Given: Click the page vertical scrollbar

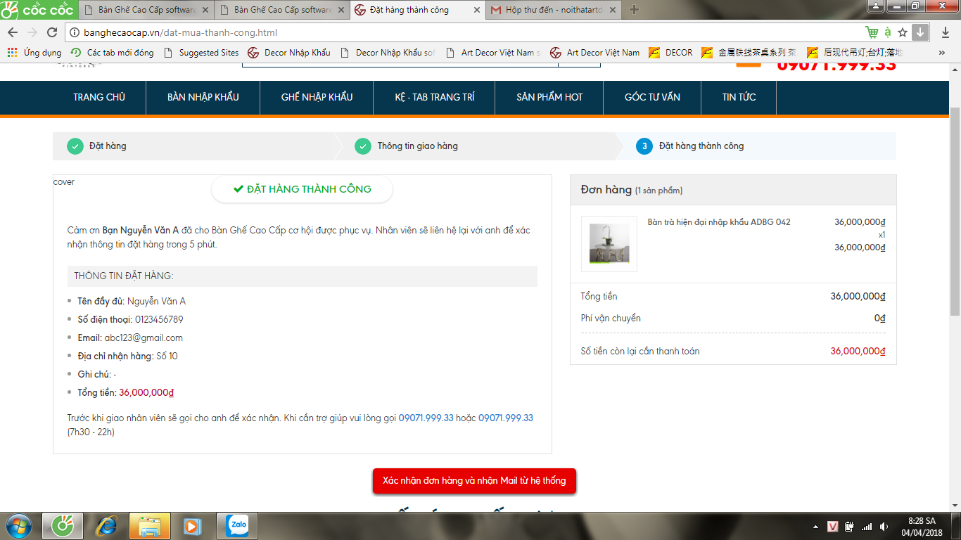Looking at the screenshot, I should [x=955, y=211].
